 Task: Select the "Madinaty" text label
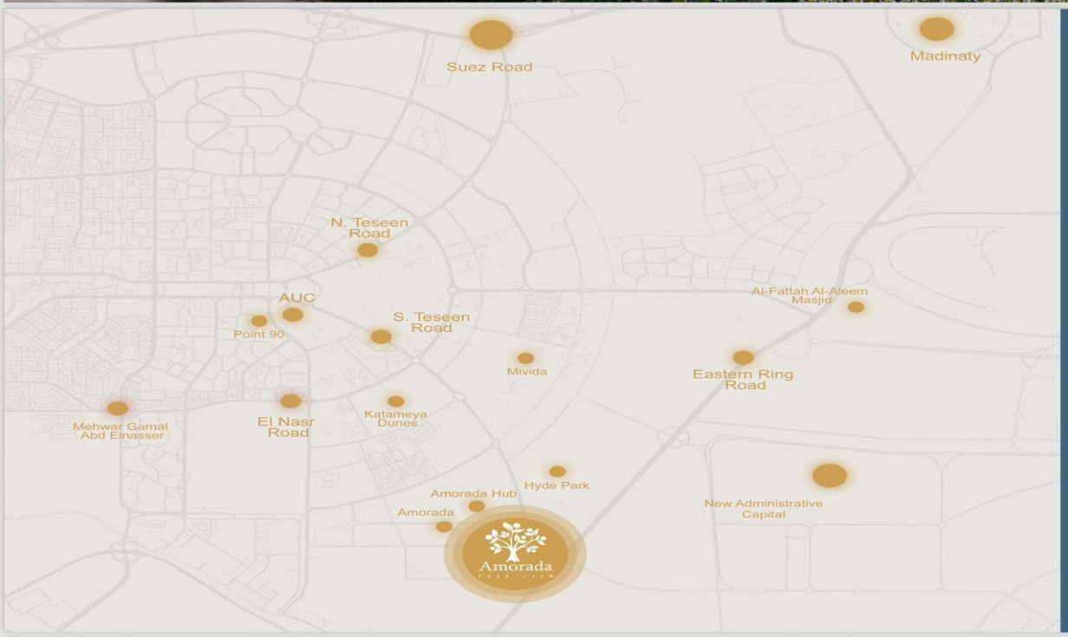(946, 56)
